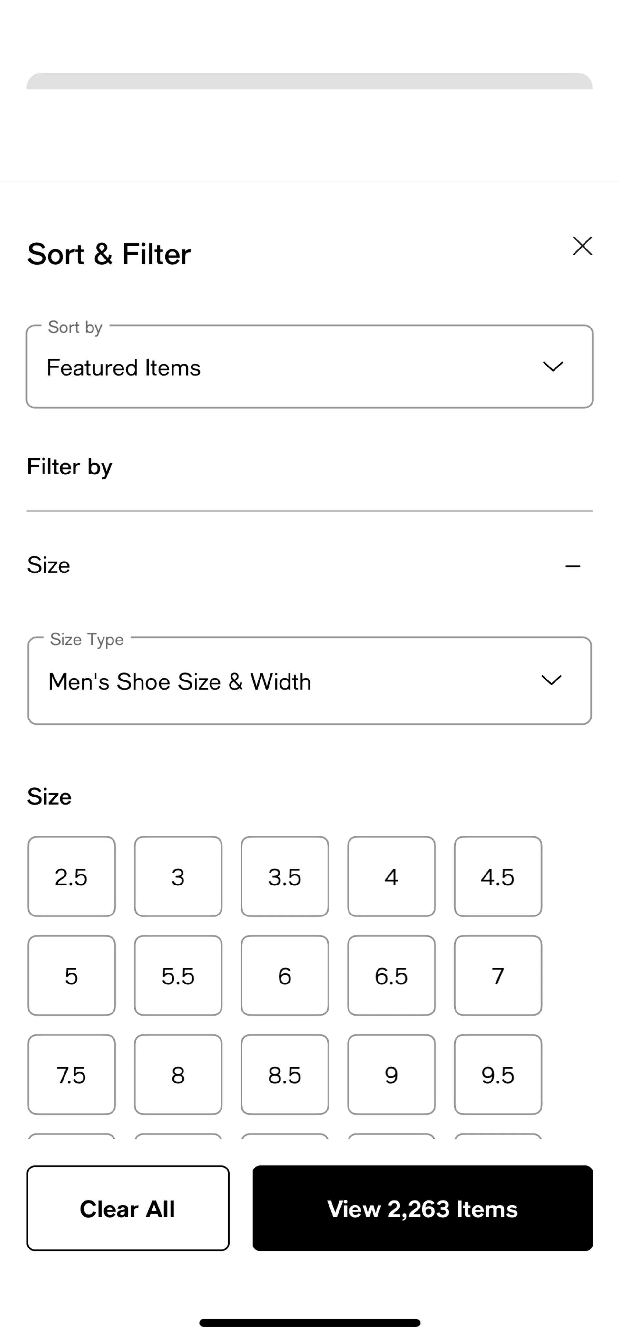Image resolution: width=619 pixels, height=1340 pixels.
Task: Click the Size Type chevron arrow
Action: [x=551, y=680]
